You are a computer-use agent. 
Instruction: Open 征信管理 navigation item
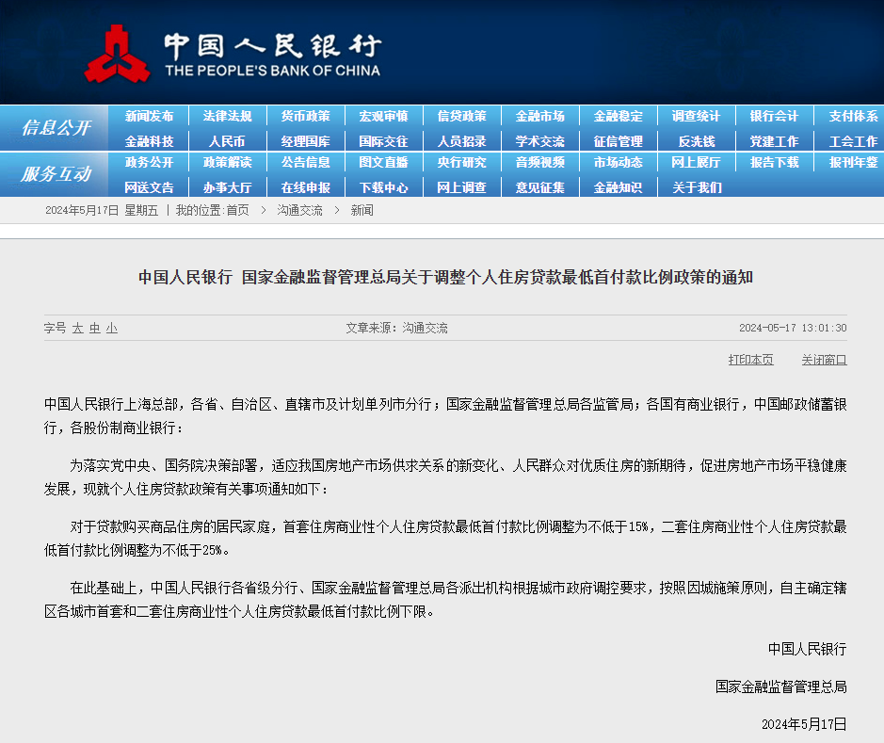tap(618, 141)
